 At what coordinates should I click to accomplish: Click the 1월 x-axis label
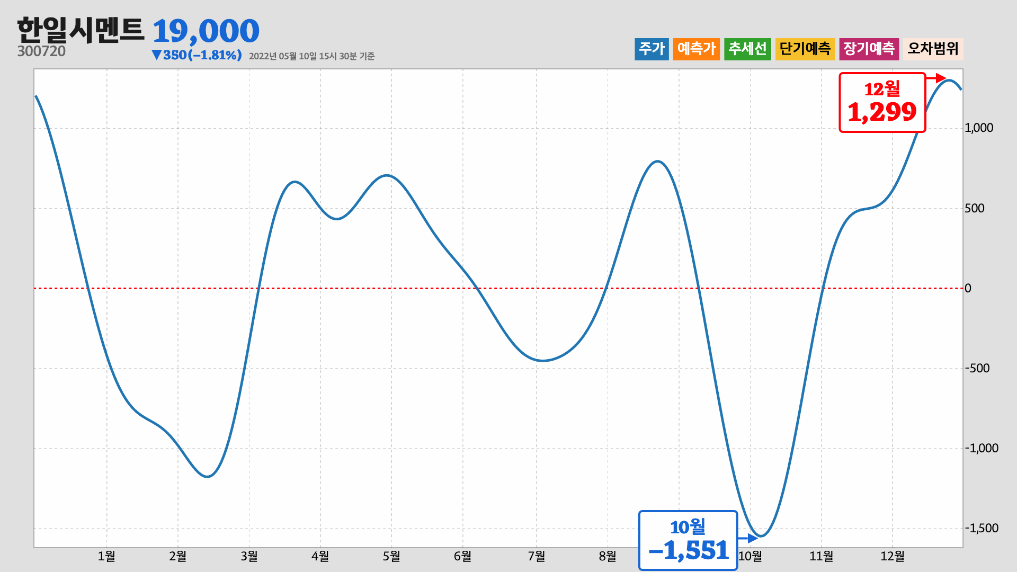coord(106,556)
